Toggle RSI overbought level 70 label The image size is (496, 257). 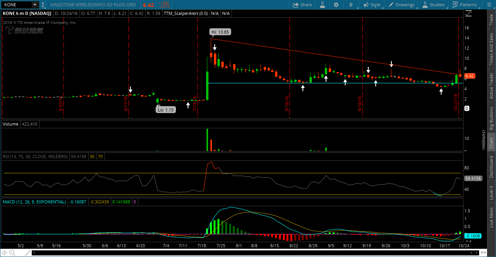(100, 156)
